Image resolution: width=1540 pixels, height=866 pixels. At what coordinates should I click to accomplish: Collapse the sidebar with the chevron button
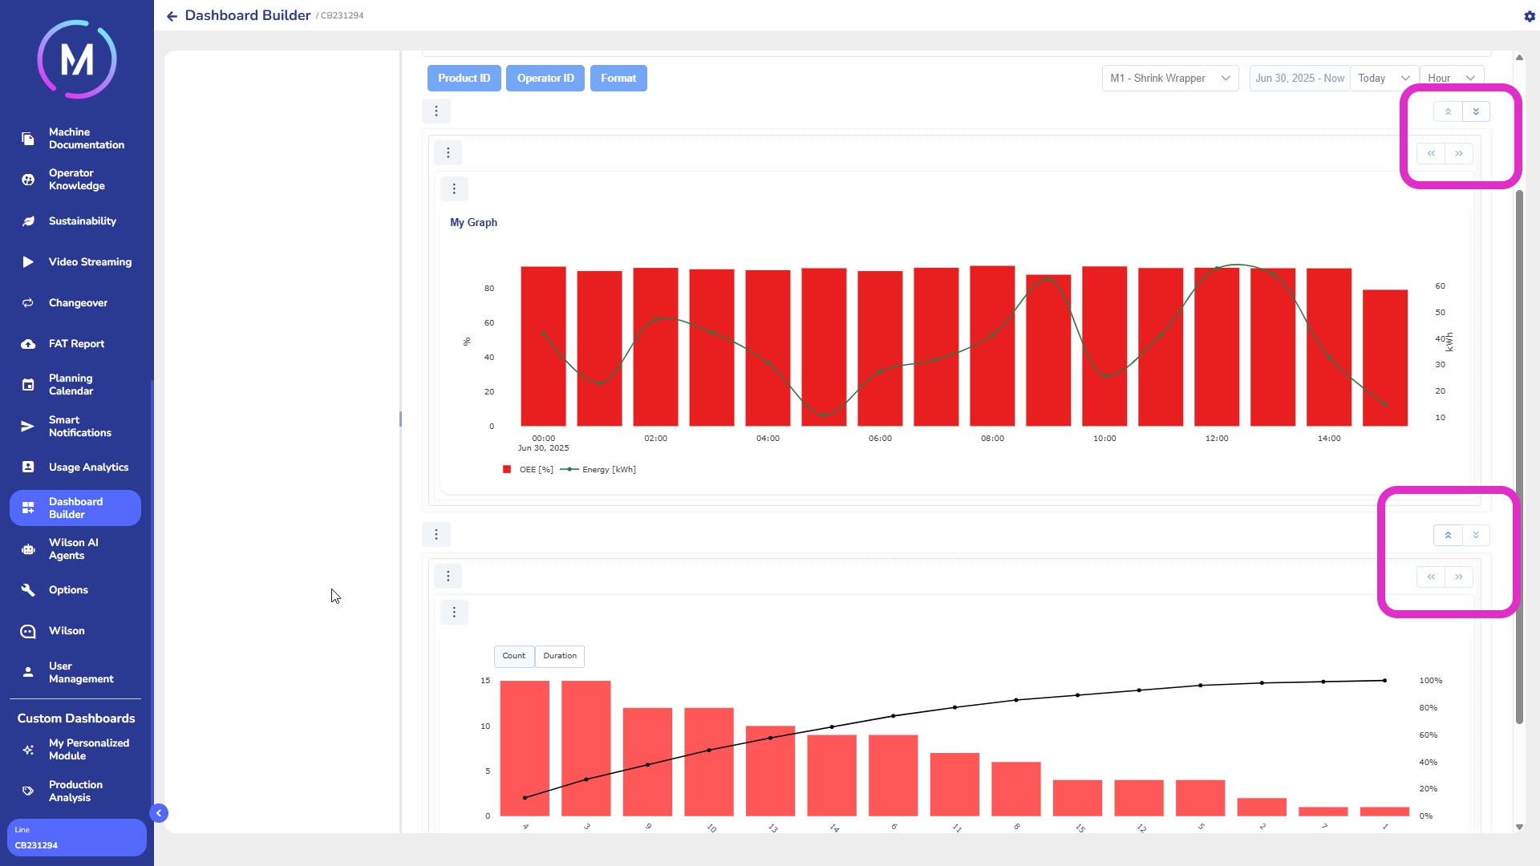tap(159, 813)
